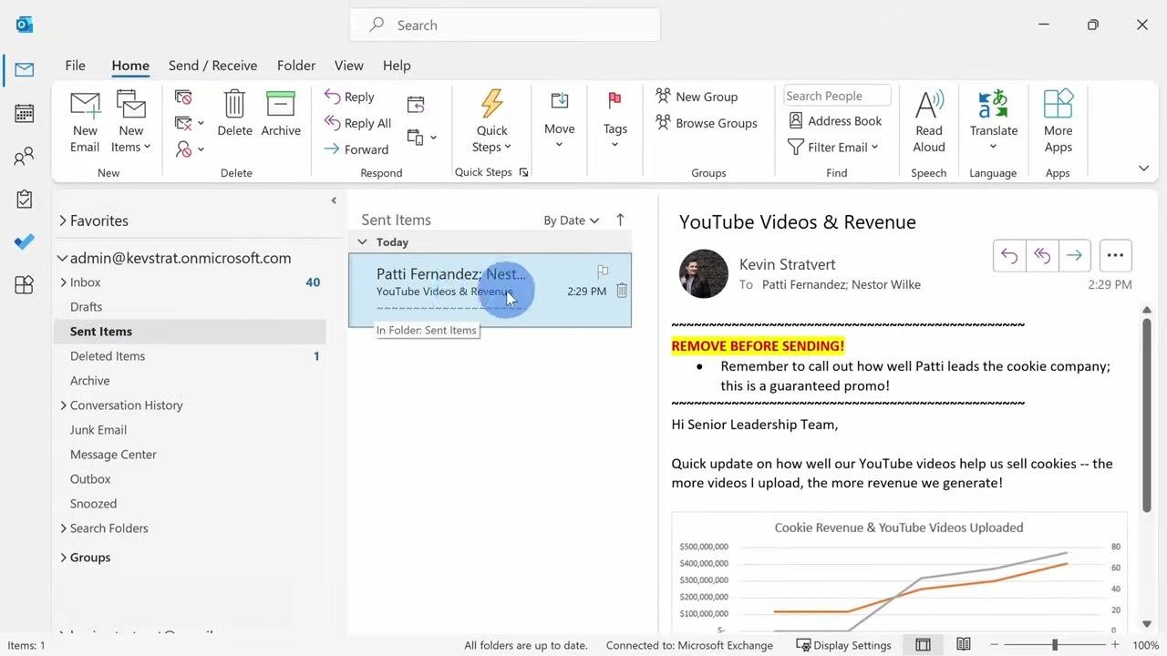
Task: Switch to Normal view in status bar
Action: coord(923,645)
